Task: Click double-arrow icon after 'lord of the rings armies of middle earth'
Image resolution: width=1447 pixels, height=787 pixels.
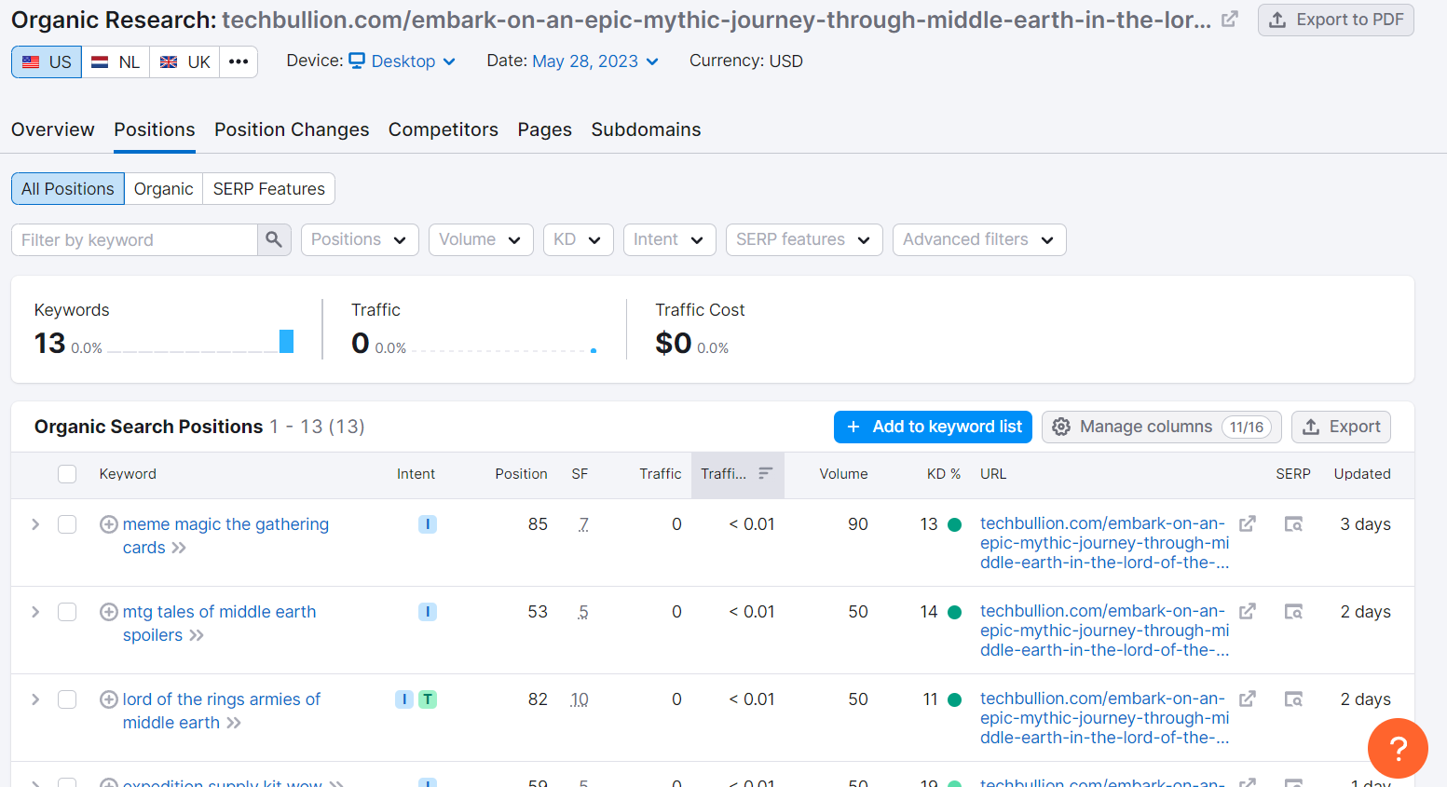Action: point(234,723)
